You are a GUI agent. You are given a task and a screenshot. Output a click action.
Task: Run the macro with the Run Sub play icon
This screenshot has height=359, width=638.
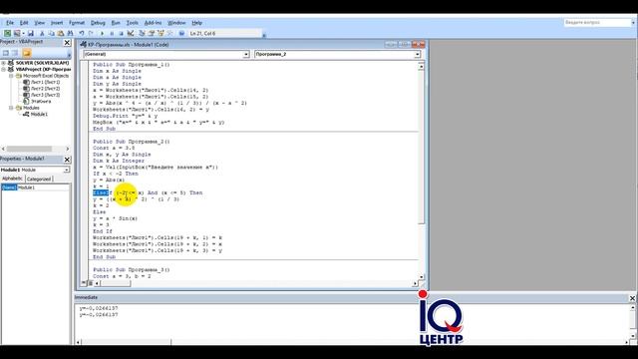[x=102, y=33]
